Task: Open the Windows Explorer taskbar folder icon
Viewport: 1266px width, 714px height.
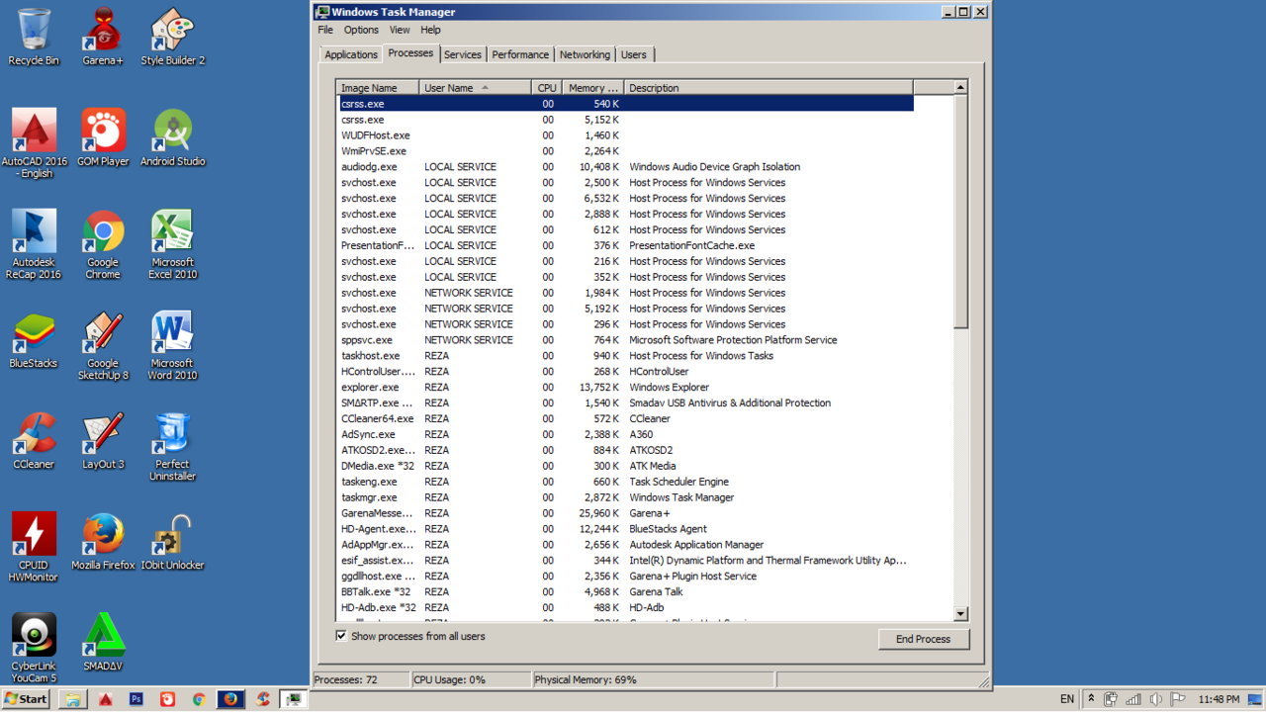Action: tap(73, 699)
